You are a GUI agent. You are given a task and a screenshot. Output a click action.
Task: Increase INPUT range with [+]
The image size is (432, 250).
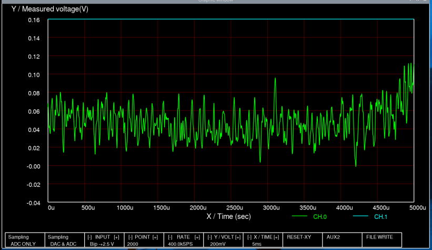coord(116,237)
